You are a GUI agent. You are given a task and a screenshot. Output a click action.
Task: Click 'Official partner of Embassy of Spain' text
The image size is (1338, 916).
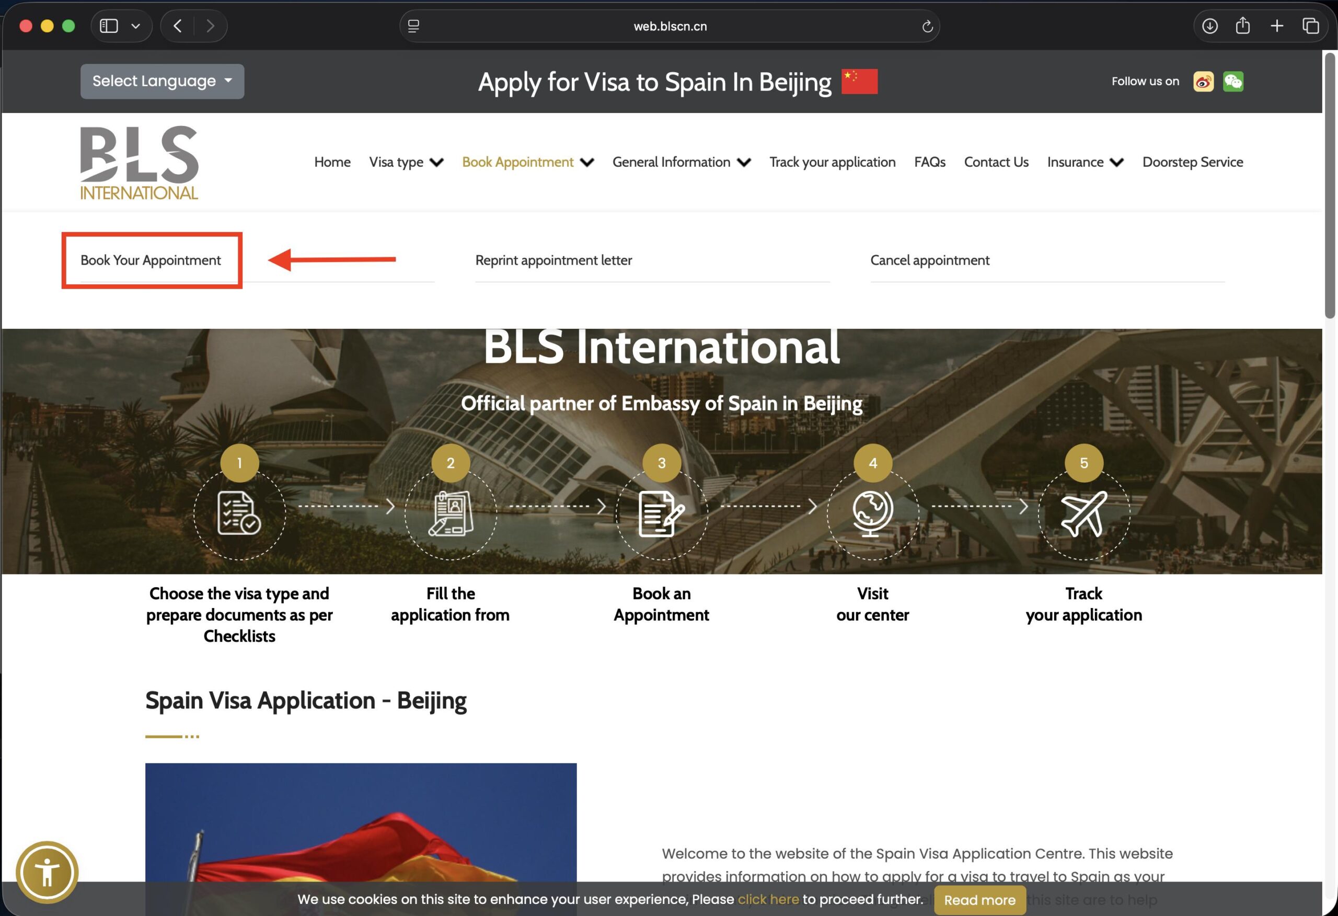[x=662, y=403]
